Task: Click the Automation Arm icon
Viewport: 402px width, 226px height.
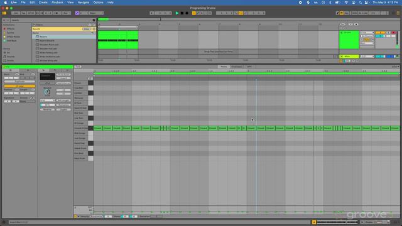Action: (198, 13)
